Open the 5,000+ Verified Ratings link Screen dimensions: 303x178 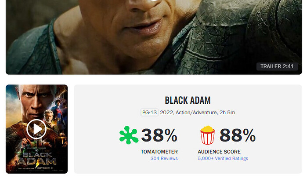pos(223,159)
